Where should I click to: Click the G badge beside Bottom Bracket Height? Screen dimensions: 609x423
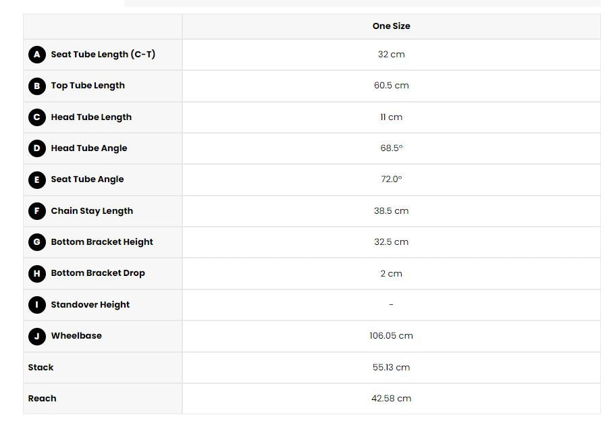click(x=36, y=242)
